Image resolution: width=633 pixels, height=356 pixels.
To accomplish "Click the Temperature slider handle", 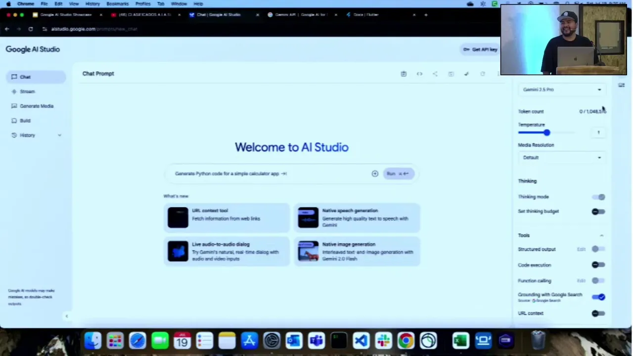I will pyautogui.click(x=546, y=133).
